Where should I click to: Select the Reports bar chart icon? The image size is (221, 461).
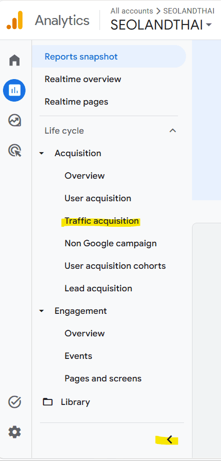pos(14,90)
